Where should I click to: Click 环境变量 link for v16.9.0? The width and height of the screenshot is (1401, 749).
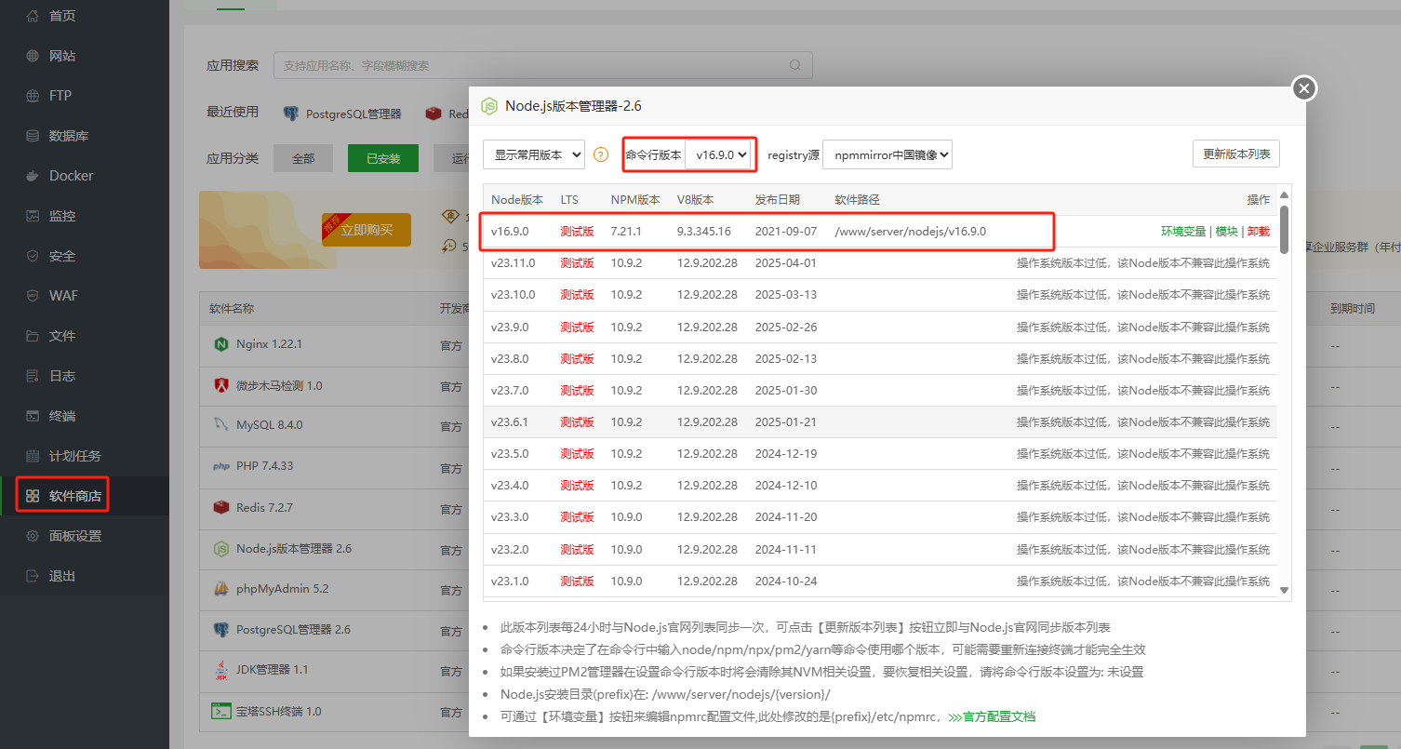coord(1182,232)
